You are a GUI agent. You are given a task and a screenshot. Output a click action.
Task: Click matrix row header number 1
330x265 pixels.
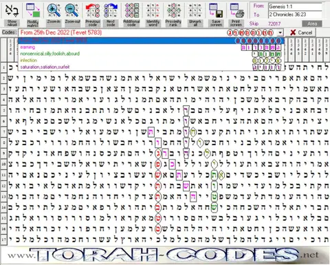click(x=3, y=67)
